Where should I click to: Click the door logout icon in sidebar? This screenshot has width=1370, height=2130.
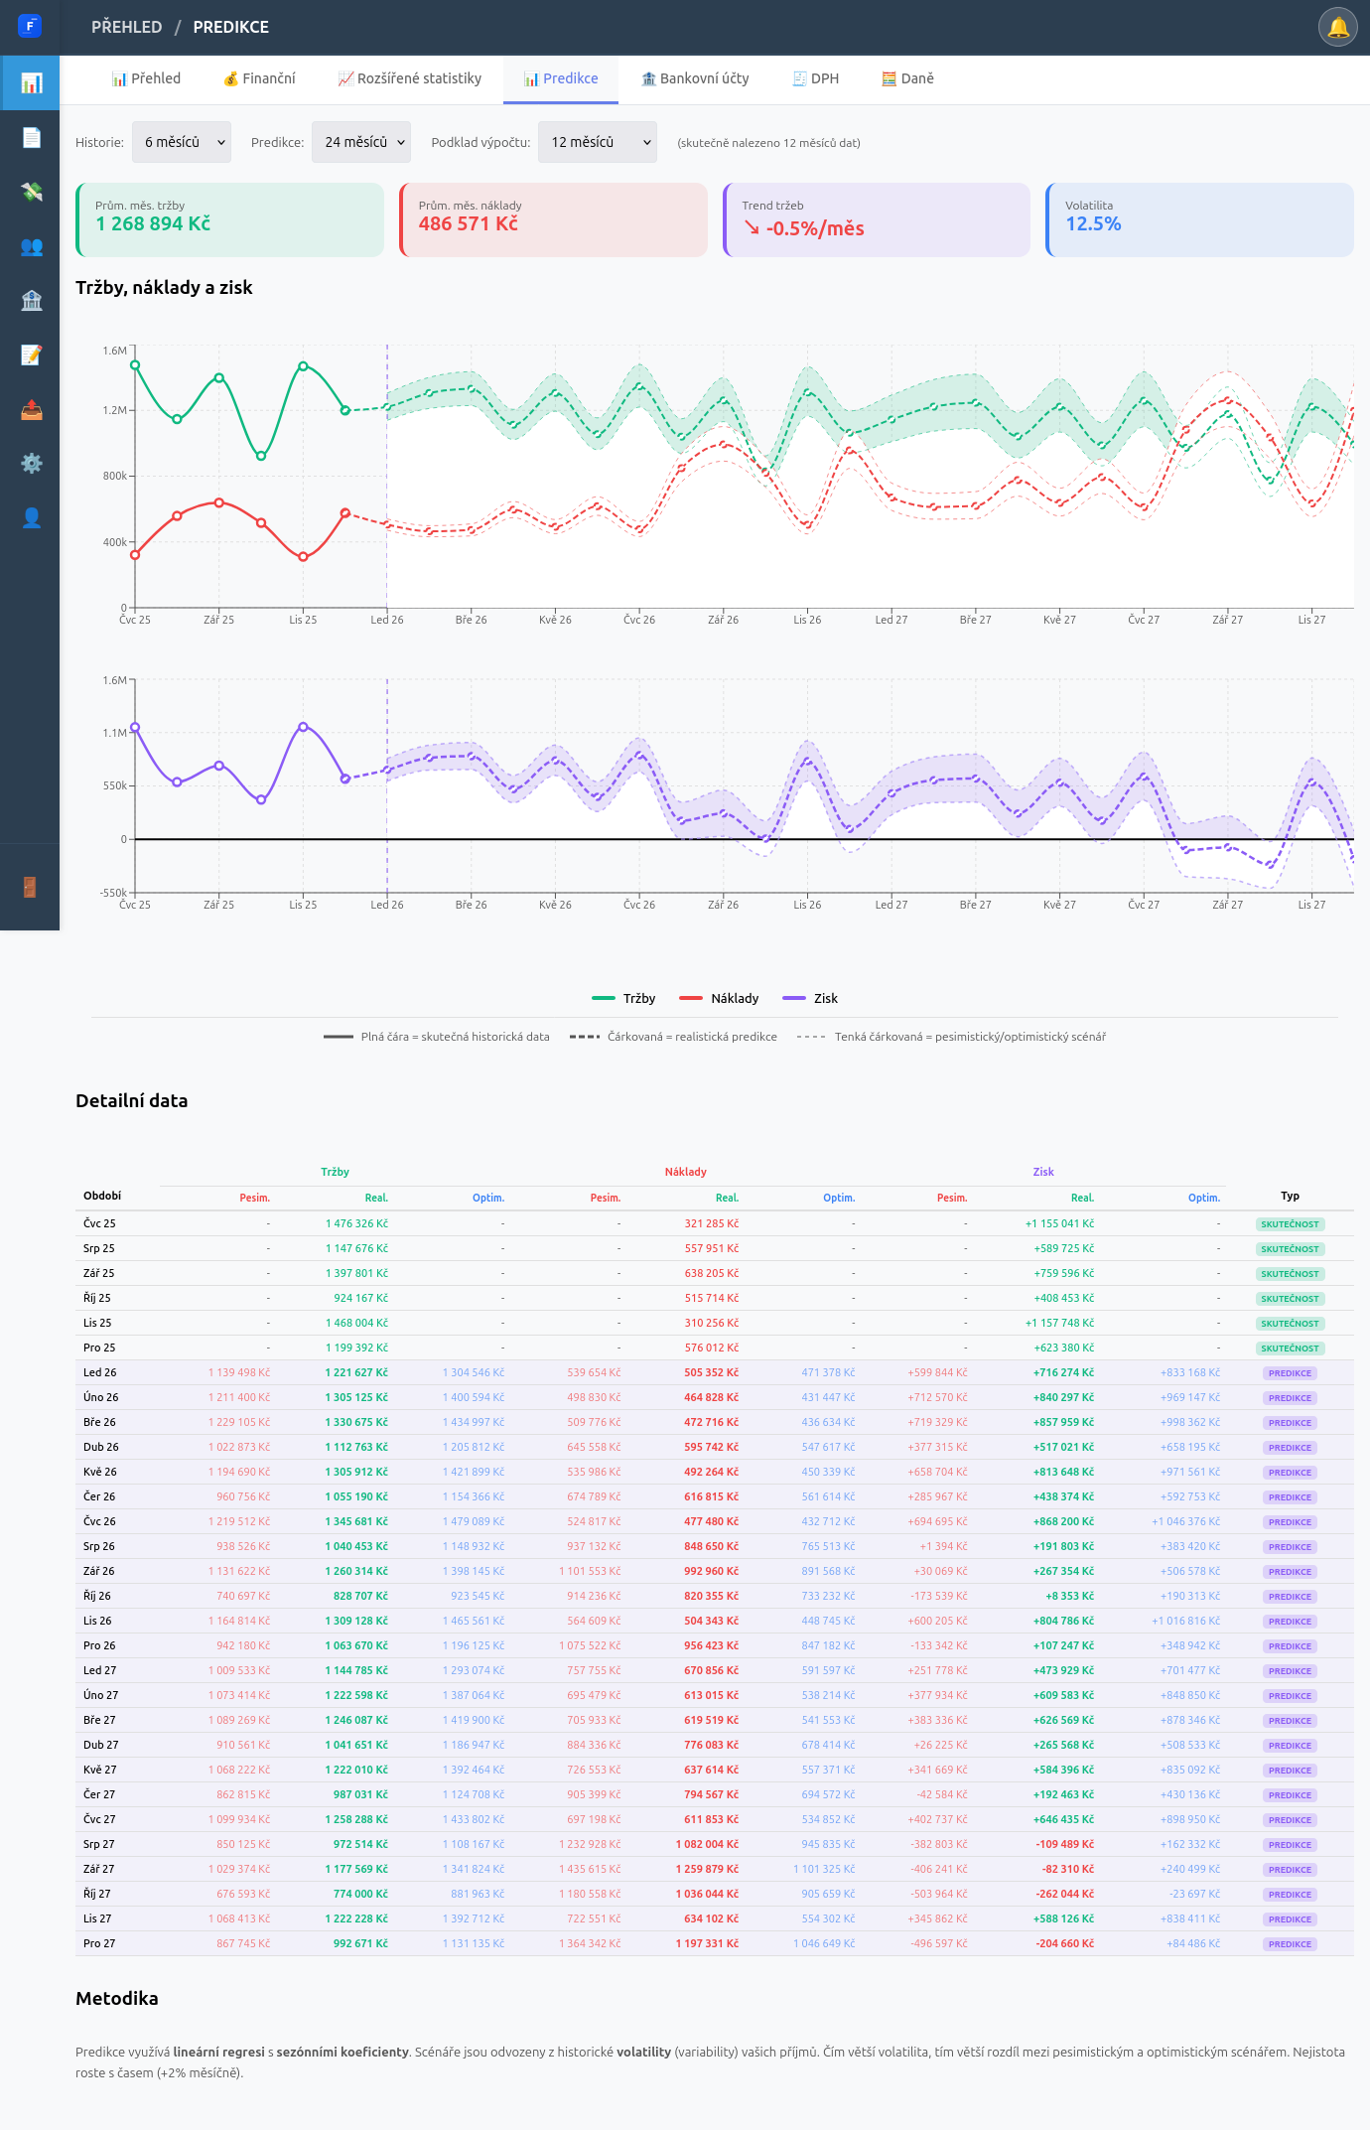click(31, 887)
